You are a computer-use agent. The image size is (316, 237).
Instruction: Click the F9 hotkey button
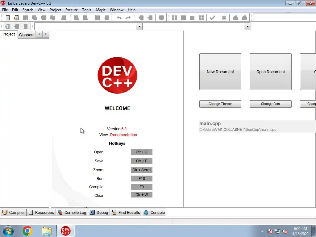coord(142,187)
